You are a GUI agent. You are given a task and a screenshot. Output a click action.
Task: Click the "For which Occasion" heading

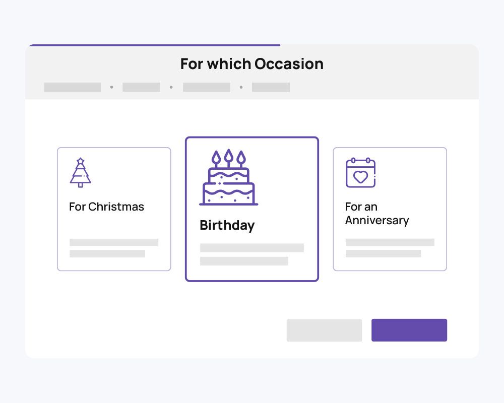(252, 64)
